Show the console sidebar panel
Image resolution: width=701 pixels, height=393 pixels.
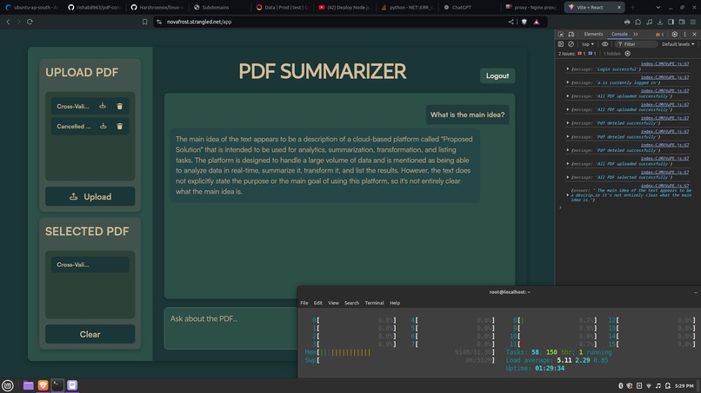[561, 44]
